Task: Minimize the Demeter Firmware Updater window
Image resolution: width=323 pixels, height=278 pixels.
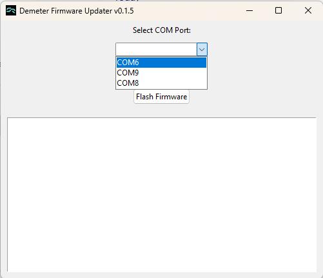Action: pos(250,10)
